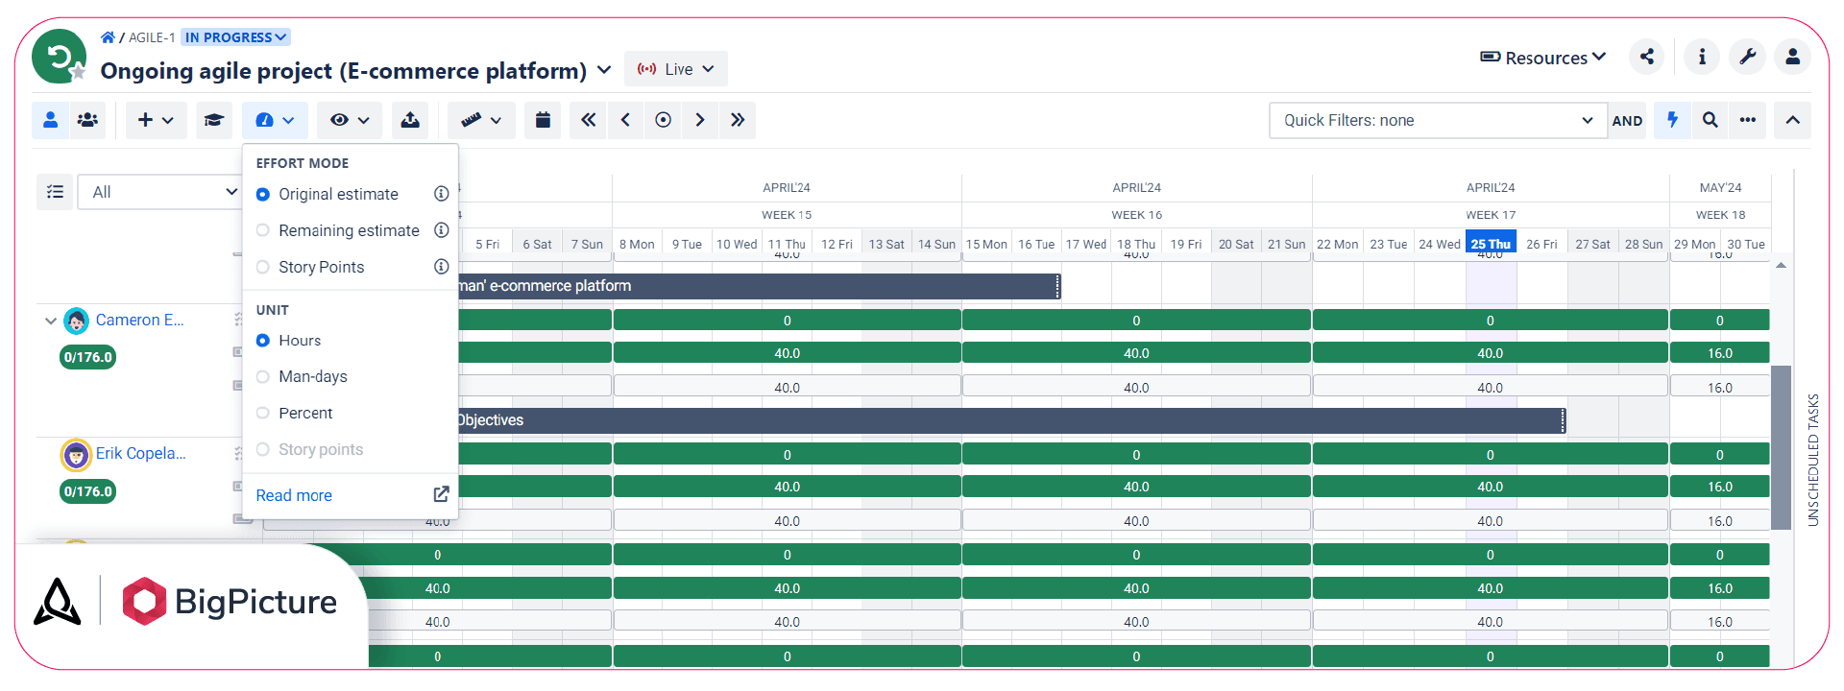Image resolution: width=1844 pixels, height=691 pixels.
Task: Collapse the Cameron E... resource row
Action: point(50,321)
